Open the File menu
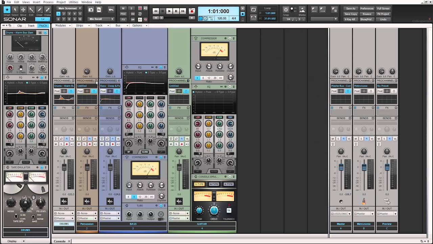The image size is (433, 244). (x=9, y=2)
